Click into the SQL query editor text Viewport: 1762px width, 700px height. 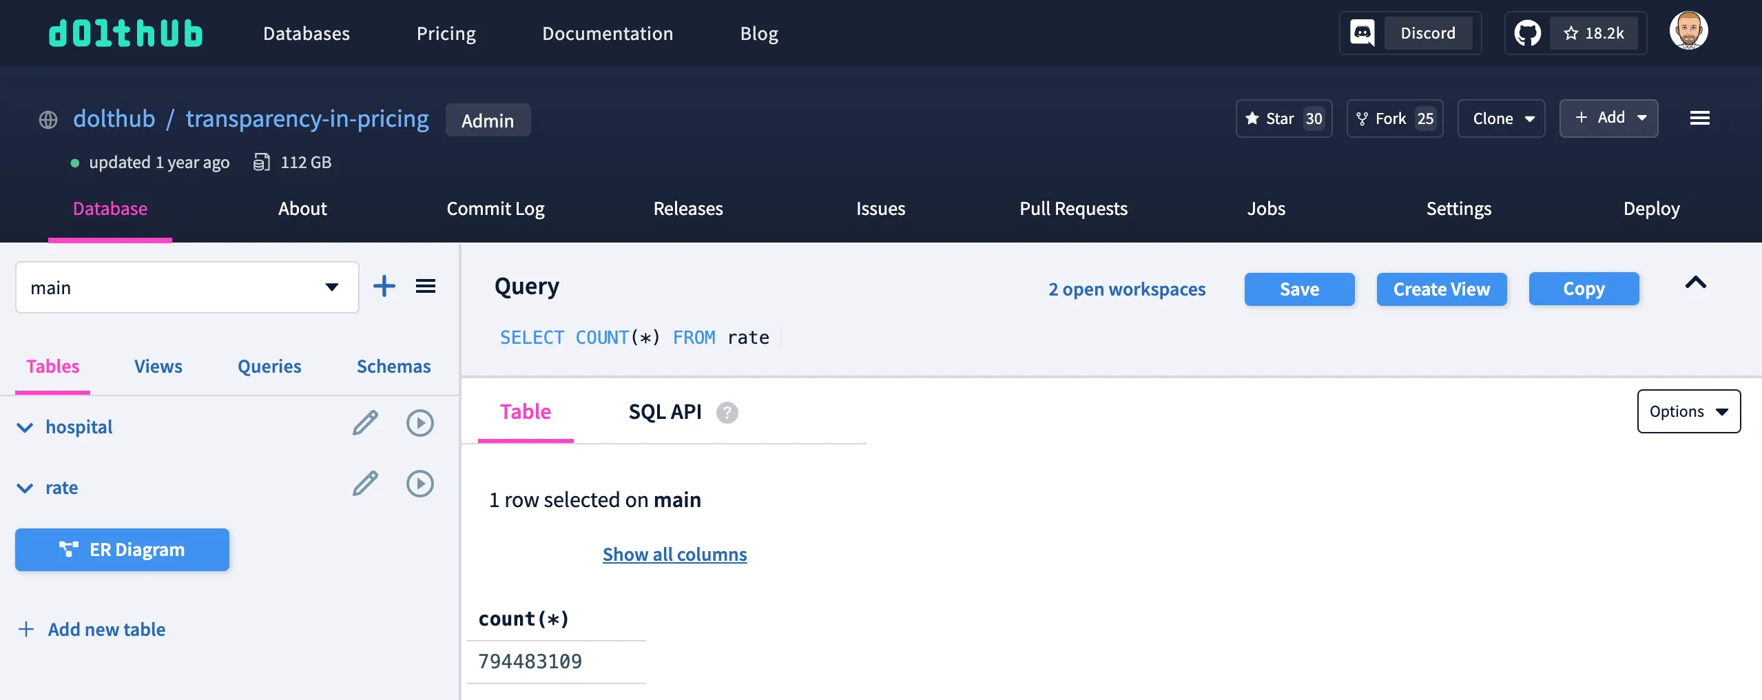[634, 338]
